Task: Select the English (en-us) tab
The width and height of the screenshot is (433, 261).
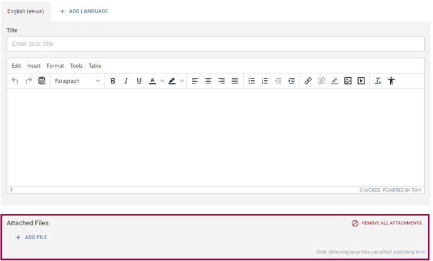Action: (25, 11)
